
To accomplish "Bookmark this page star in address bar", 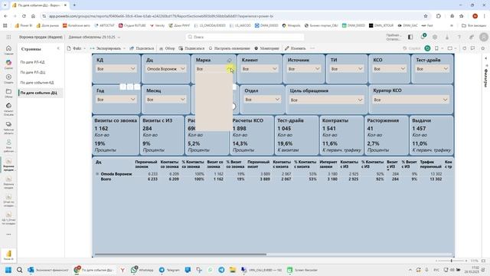I will [x=426, y=16].
